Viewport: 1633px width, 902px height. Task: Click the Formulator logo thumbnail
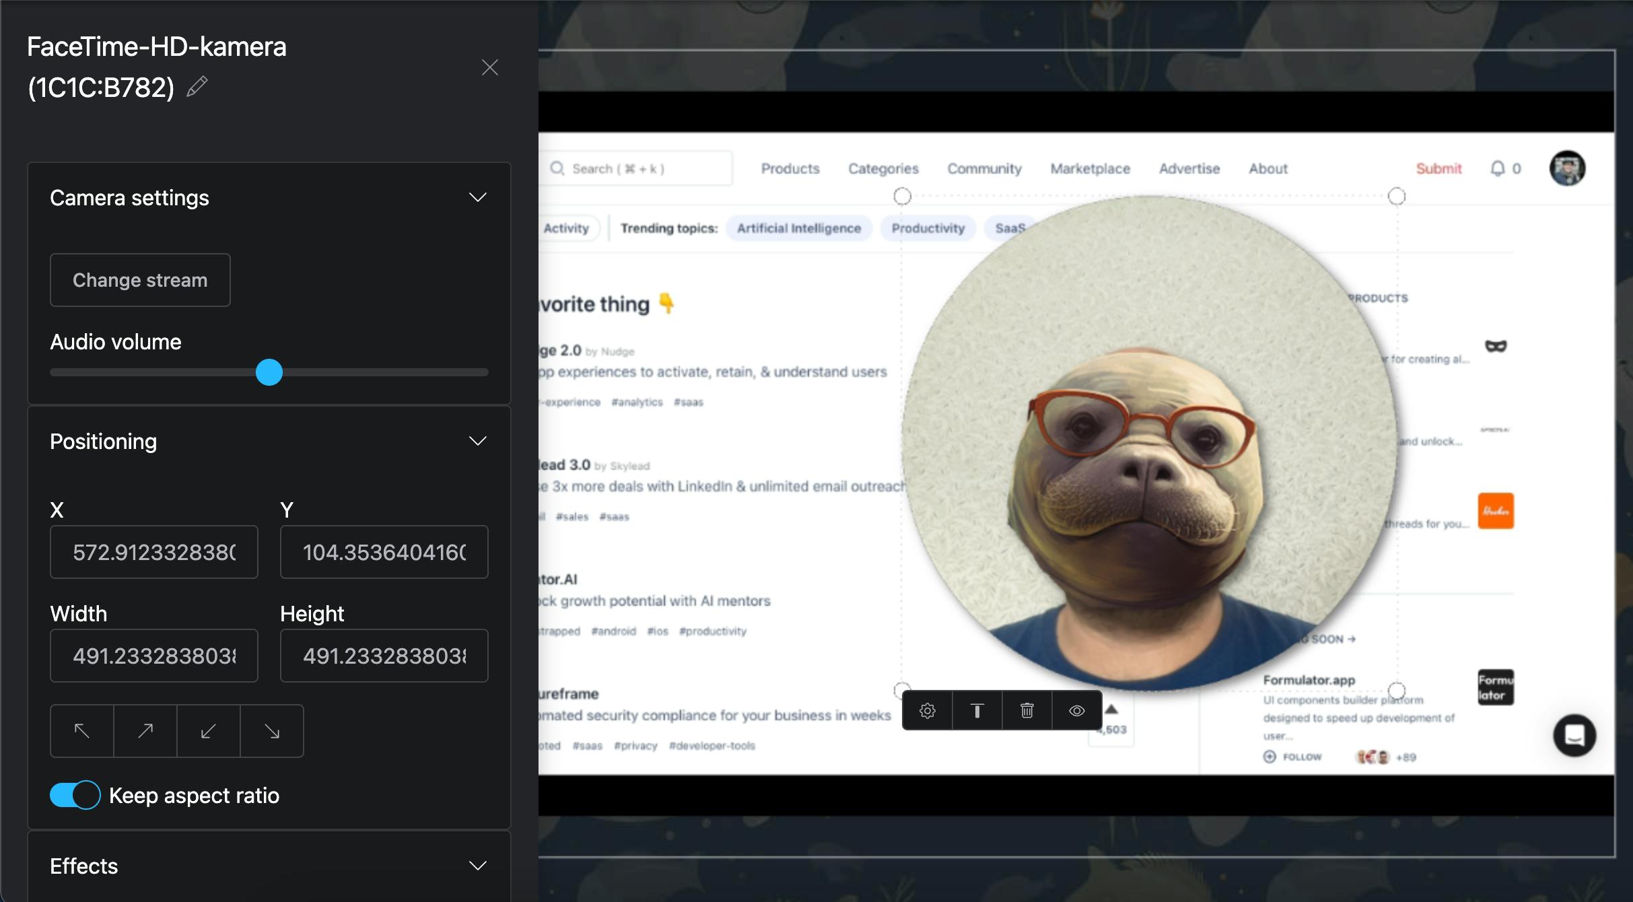(x=1496, y=687)
